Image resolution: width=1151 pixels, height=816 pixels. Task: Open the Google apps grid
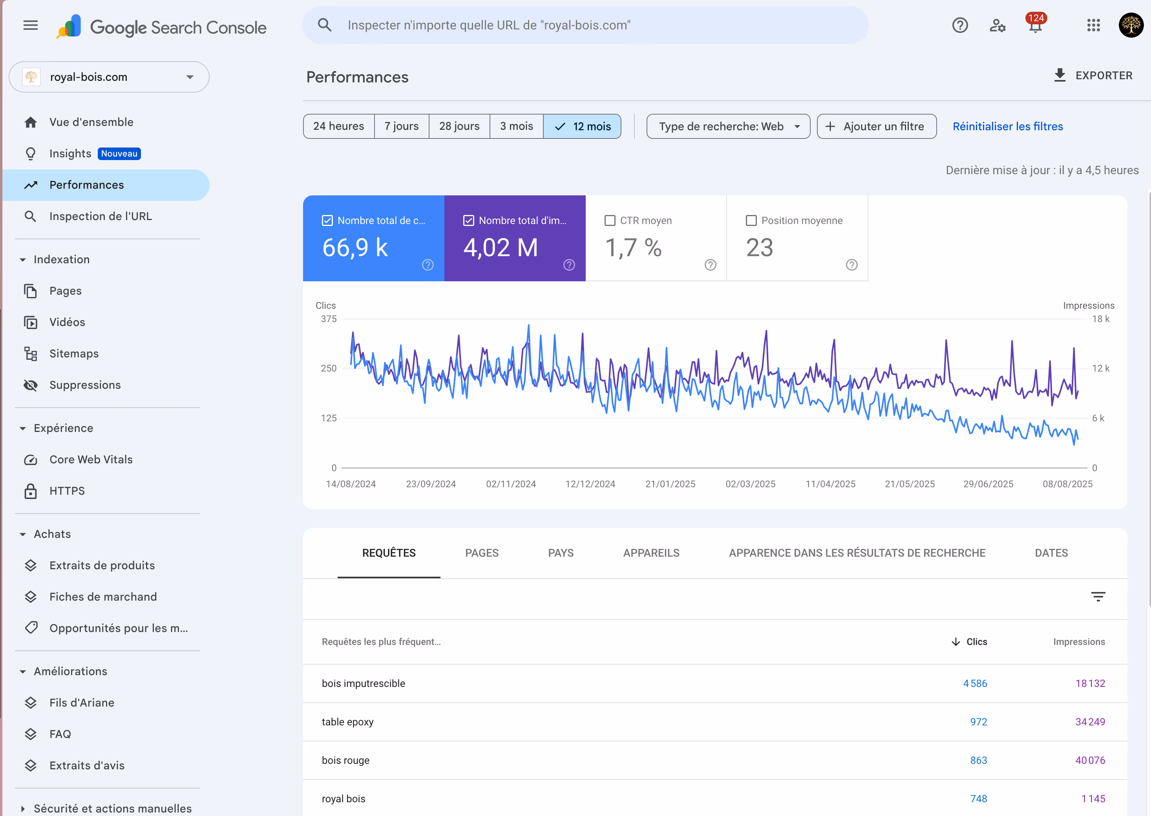tap(1093, 25)
